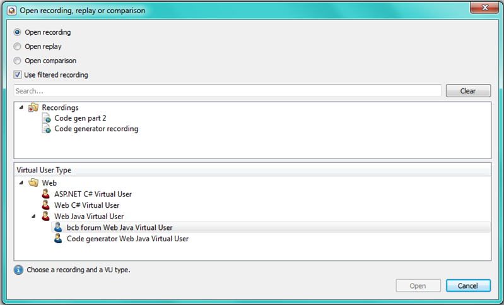The image size is (504, 305).
Task: Click the ASP.NET C# Virtual User icon
Action: point(46,194)
